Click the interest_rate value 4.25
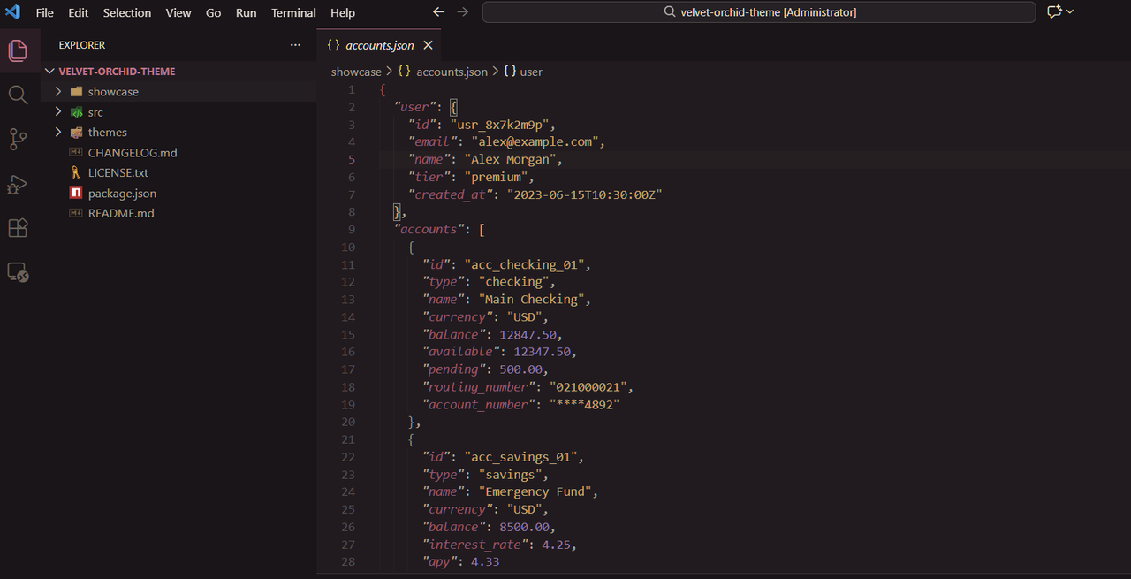 tap(556, 545)
